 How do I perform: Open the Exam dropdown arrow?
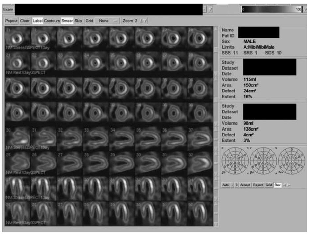(x=205, y=10)
